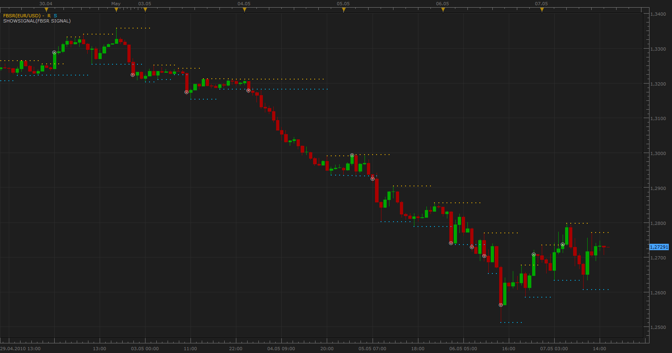This screenshot has height=353, width=672.
Task: Click the 1,2800 price axis label
Action: [x=658, y=223]
